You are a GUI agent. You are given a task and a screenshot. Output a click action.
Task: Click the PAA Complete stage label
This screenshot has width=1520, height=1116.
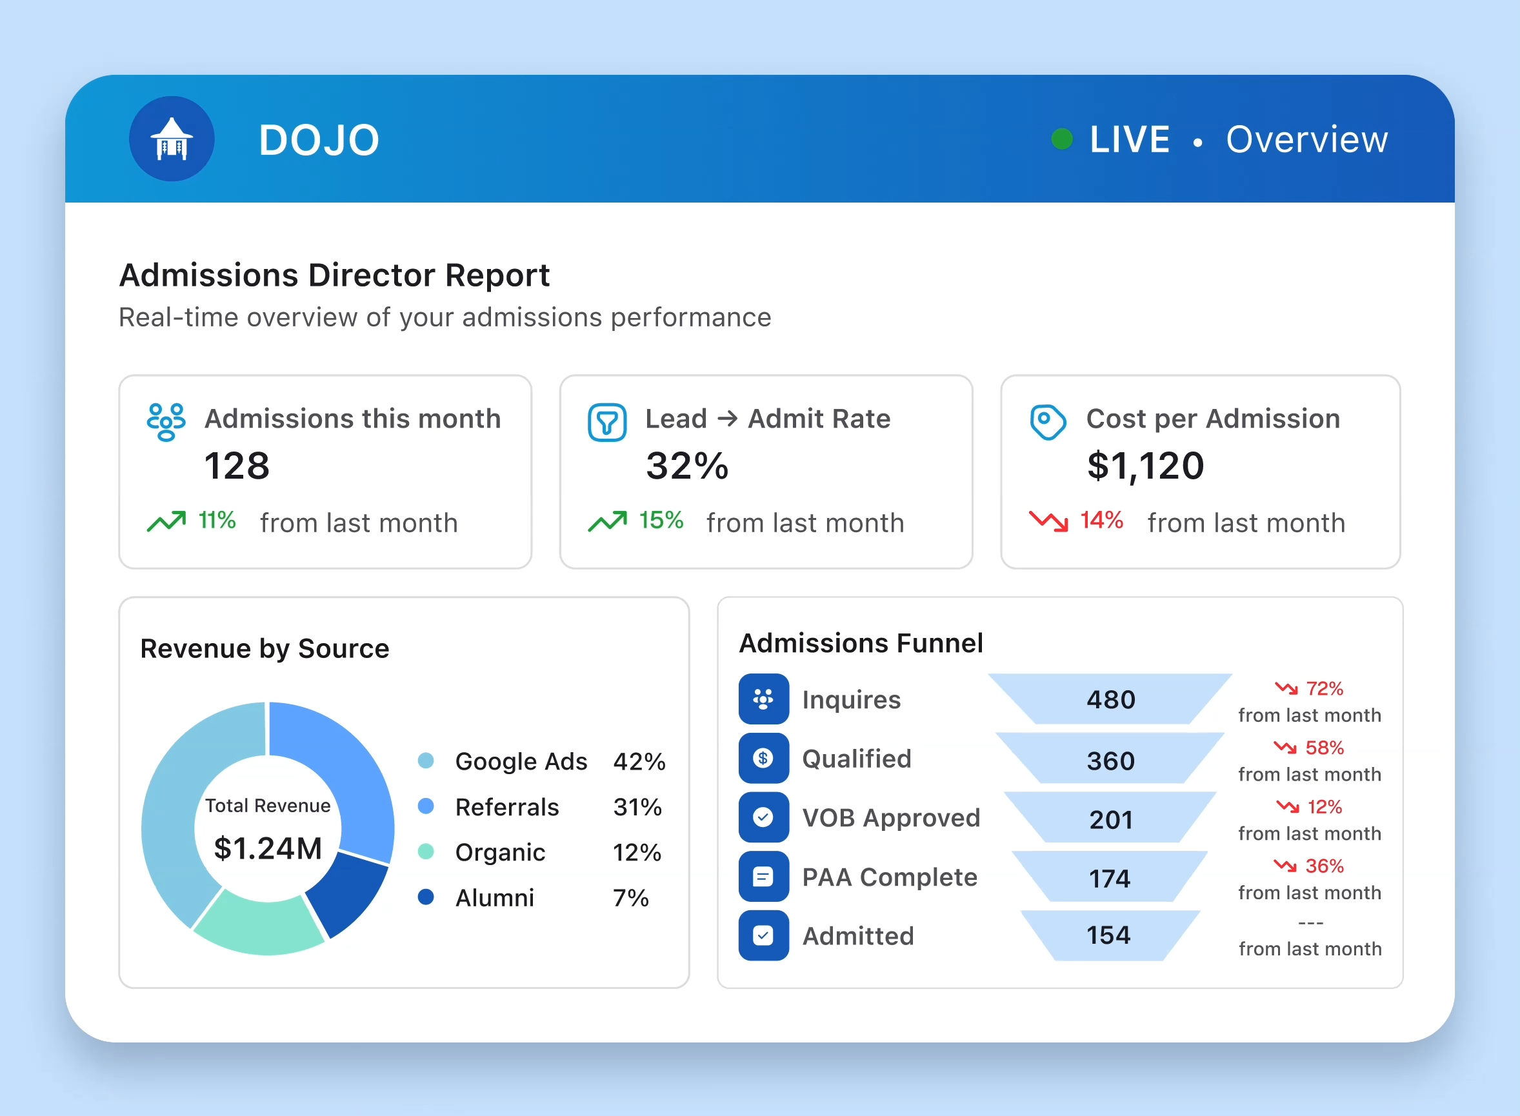(x=890, y=877)
